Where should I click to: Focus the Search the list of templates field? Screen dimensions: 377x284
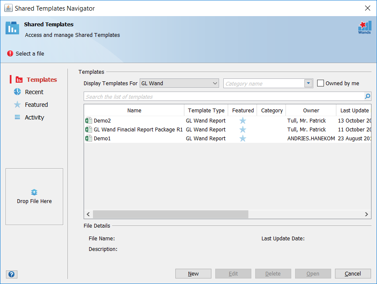pyautogui.click(x=224, y=97)
